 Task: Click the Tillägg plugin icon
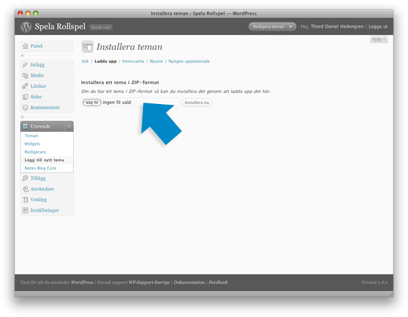(x=25, y=178)
